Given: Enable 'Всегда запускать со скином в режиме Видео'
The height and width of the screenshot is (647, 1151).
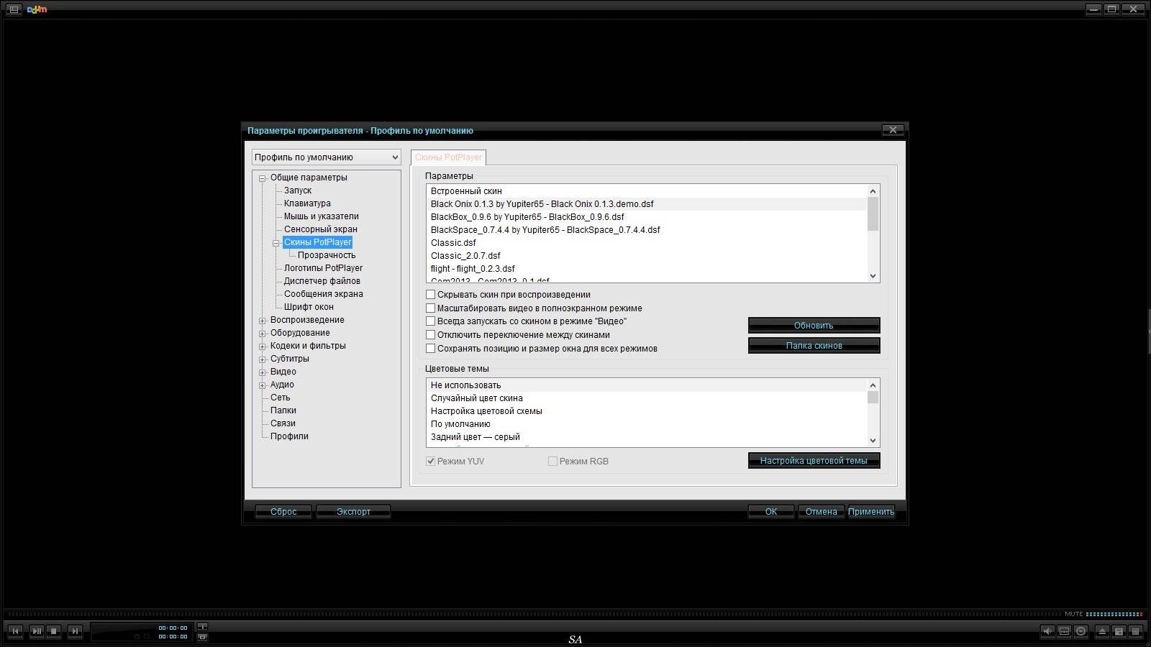Looking at the screenshot, I should (x=431, y=321).
